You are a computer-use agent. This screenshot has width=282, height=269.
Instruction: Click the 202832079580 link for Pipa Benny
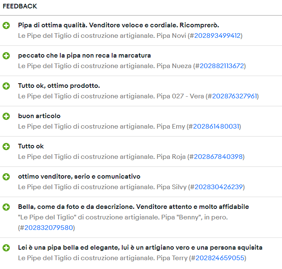coord(48,228)
